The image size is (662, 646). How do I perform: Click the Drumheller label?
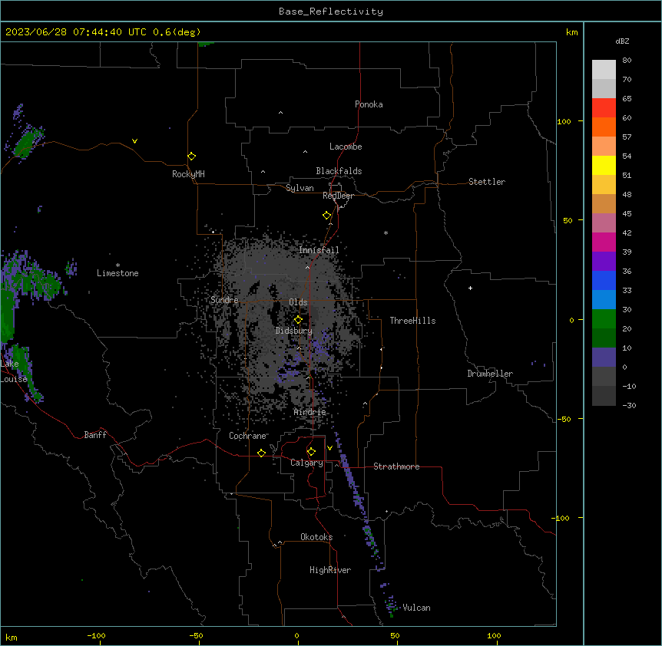pos(490,374)
